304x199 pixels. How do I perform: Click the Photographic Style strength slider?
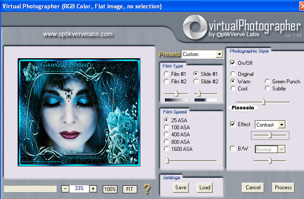tap(263, 101)
